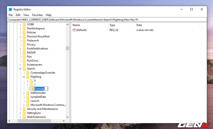Expand the InkReminder key
Viewport: 213px width, 129px height.
24,93
